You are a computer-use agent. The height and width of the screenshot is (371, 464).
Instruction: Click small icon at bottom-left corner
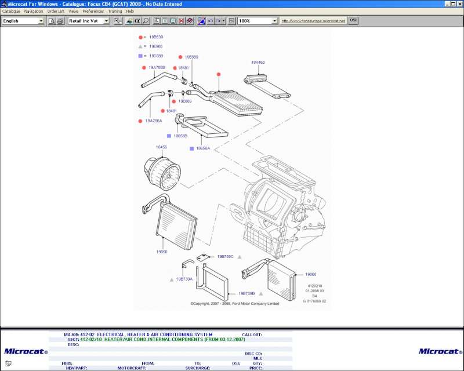(8, 363)
